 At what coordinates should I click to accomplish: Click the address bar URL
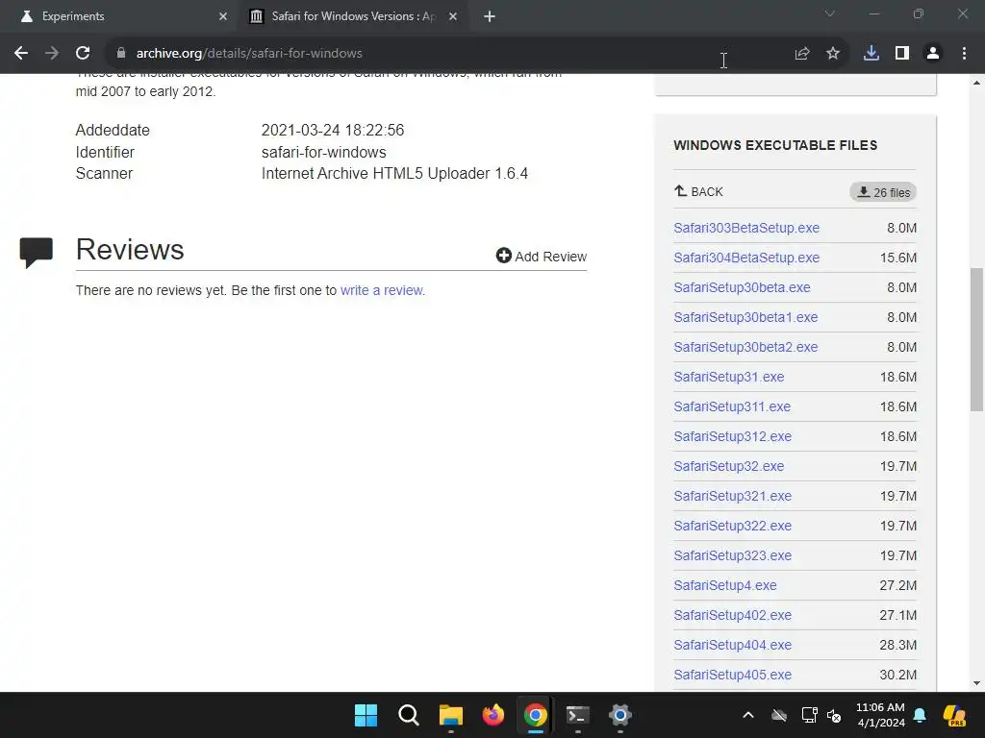point(249,54)
